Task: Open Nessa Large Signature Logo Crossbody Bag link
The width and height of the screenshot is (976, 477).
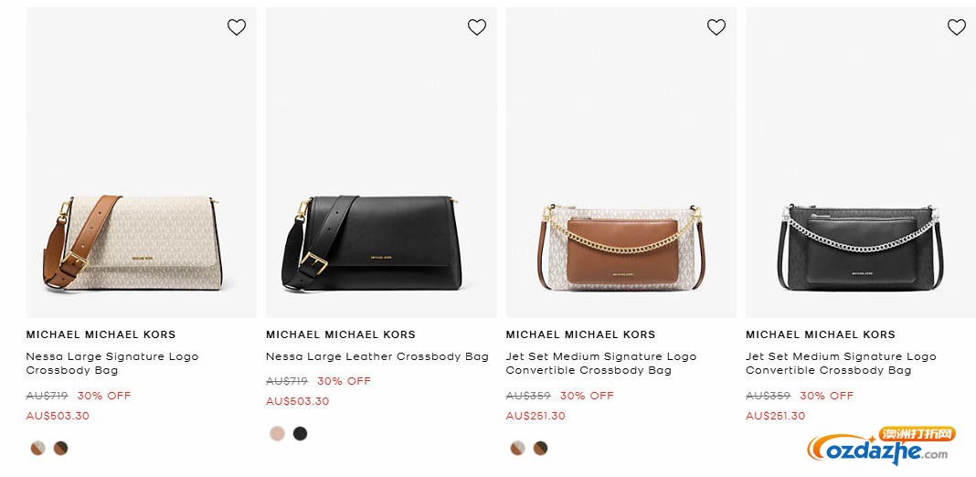Action: pyautogui.click(x=111, y=363)
